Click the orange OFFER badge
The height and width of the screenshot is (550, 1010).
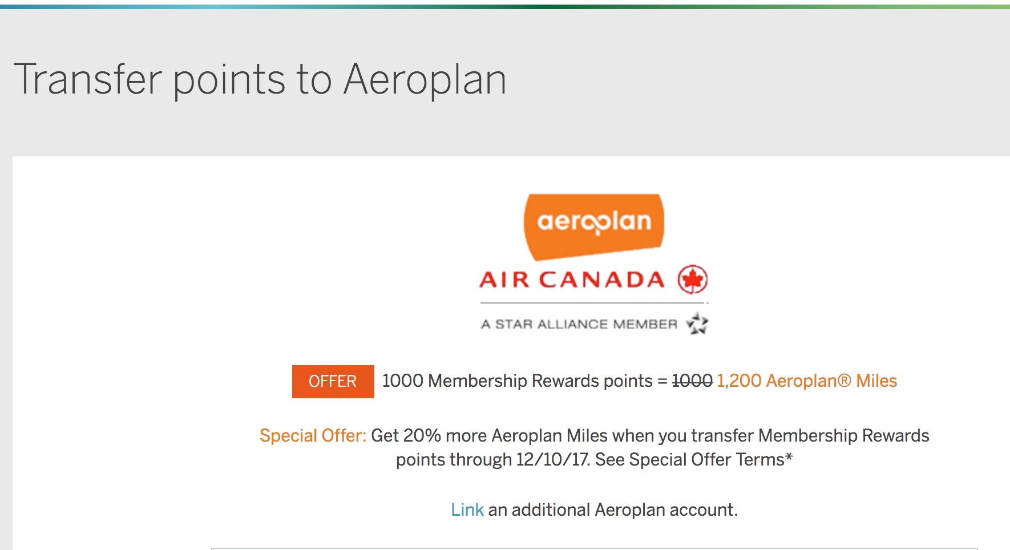pyautogui.click(x=333, y=381)
